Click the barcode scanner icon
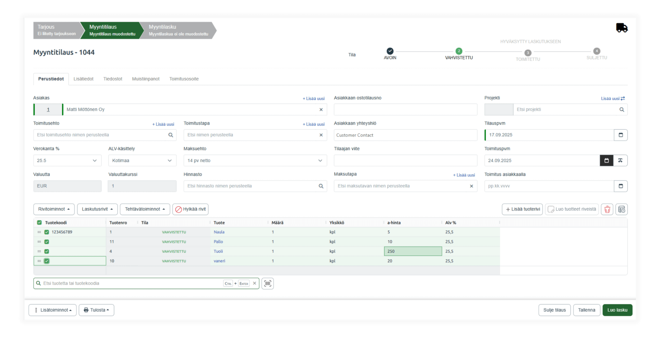This screenshot has height=338, width=662. pos(268,284)
